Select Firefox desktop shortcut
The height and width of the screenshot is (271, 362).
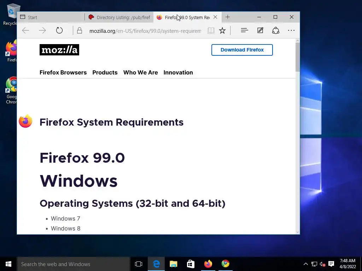click(11, 51)
